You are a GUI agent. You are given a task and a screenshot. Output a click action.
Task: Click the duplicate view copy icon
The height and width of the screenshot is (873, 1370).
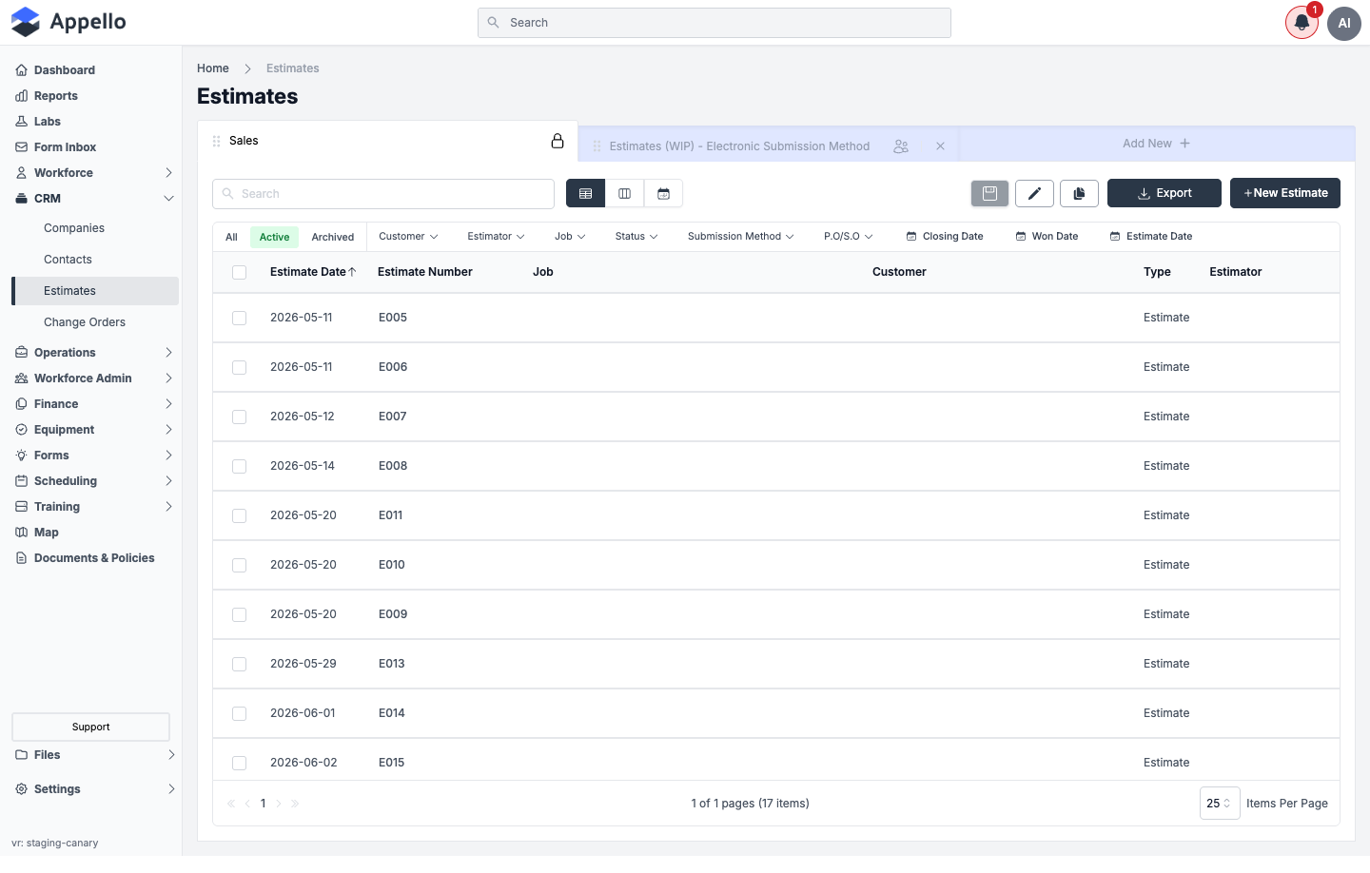1079,193
